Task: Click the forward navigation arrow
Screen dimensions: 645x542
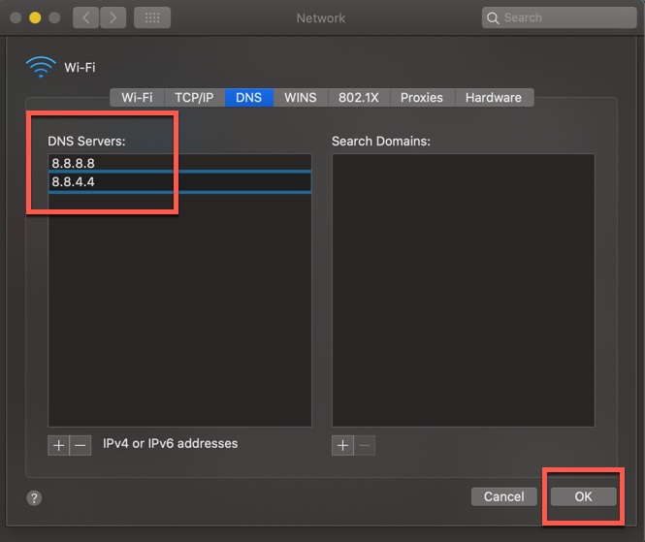Action: 111,17
